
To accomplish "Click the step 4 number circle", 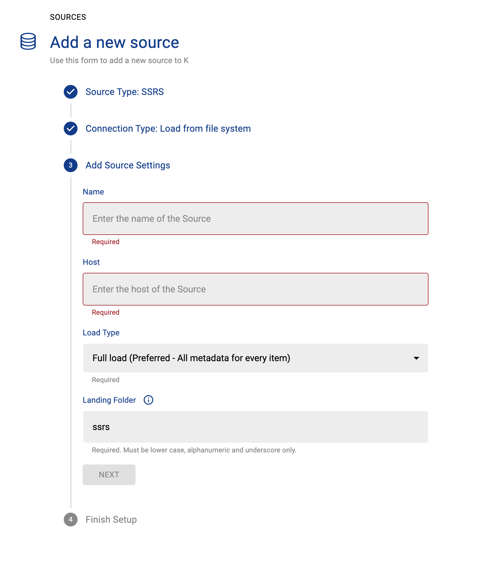I will 71,520.
